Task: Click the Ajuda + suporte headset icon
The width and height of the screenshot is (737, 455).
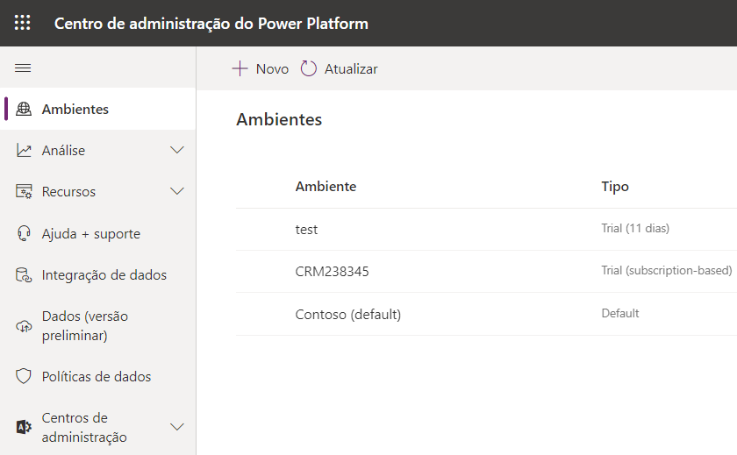Action: pos(24,233)
